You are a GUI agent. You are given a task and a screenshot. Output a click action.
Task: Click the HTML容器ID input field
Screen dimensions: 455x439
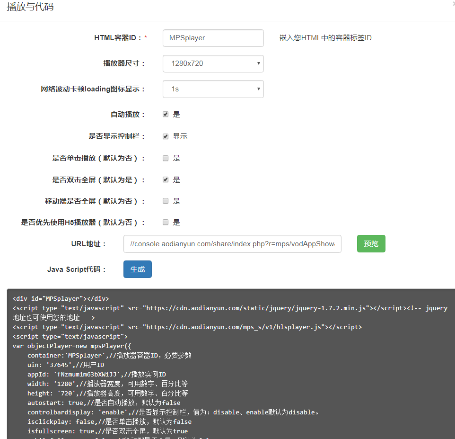(213, 38)
